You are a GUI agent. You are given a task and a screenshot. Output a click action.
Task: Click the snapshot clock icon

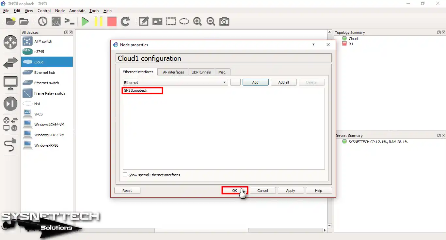click(43, 22)
